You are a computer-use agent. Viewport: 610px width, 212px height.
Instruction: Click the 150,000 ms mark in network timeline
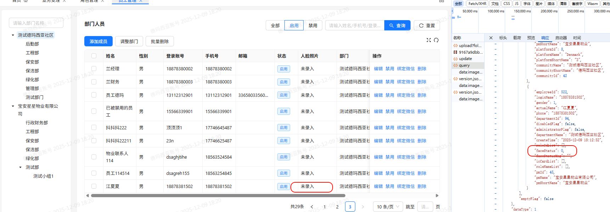click(x=522, y=11)
